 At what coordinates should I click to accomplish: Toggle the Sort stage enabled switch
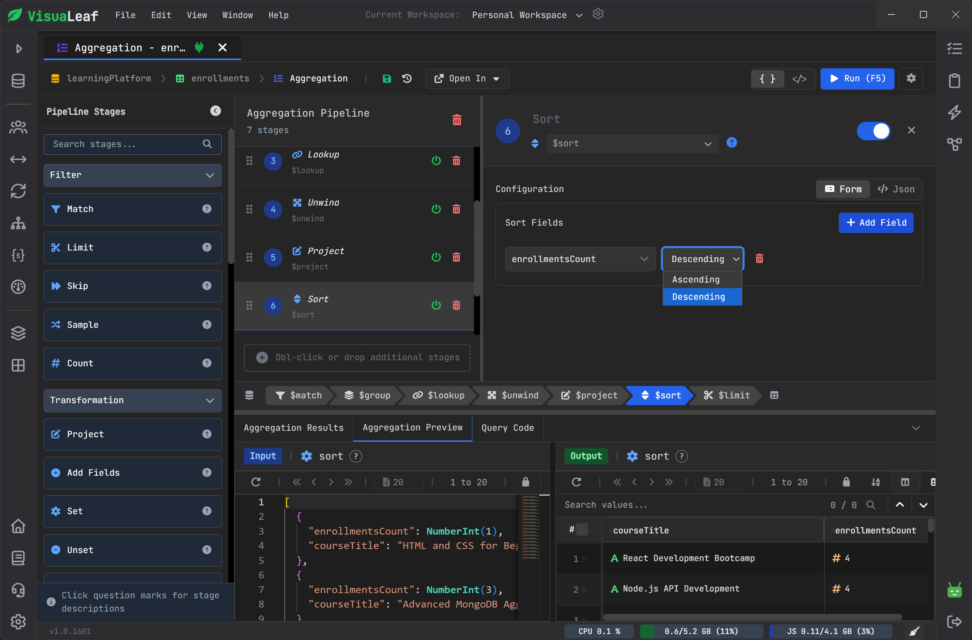point(873,131)
